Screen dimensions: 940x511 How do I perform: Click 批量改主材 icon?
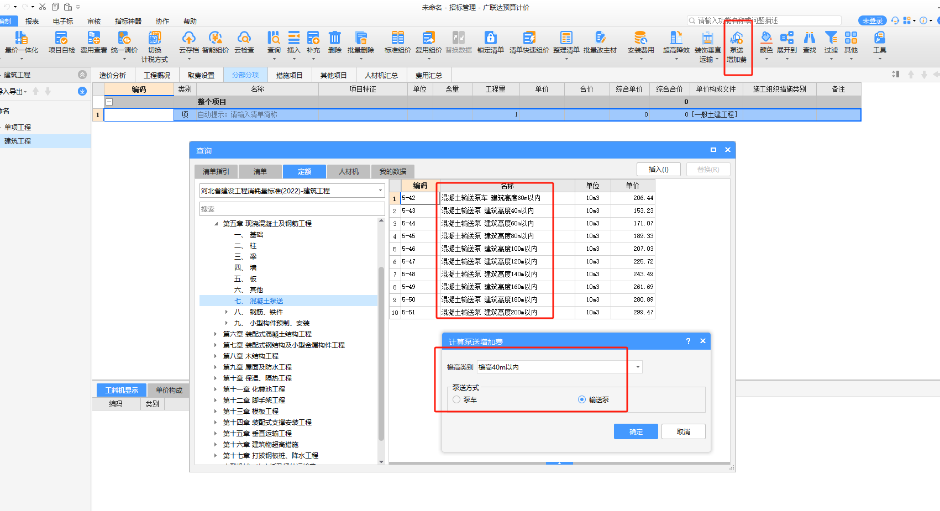(600, 43)
